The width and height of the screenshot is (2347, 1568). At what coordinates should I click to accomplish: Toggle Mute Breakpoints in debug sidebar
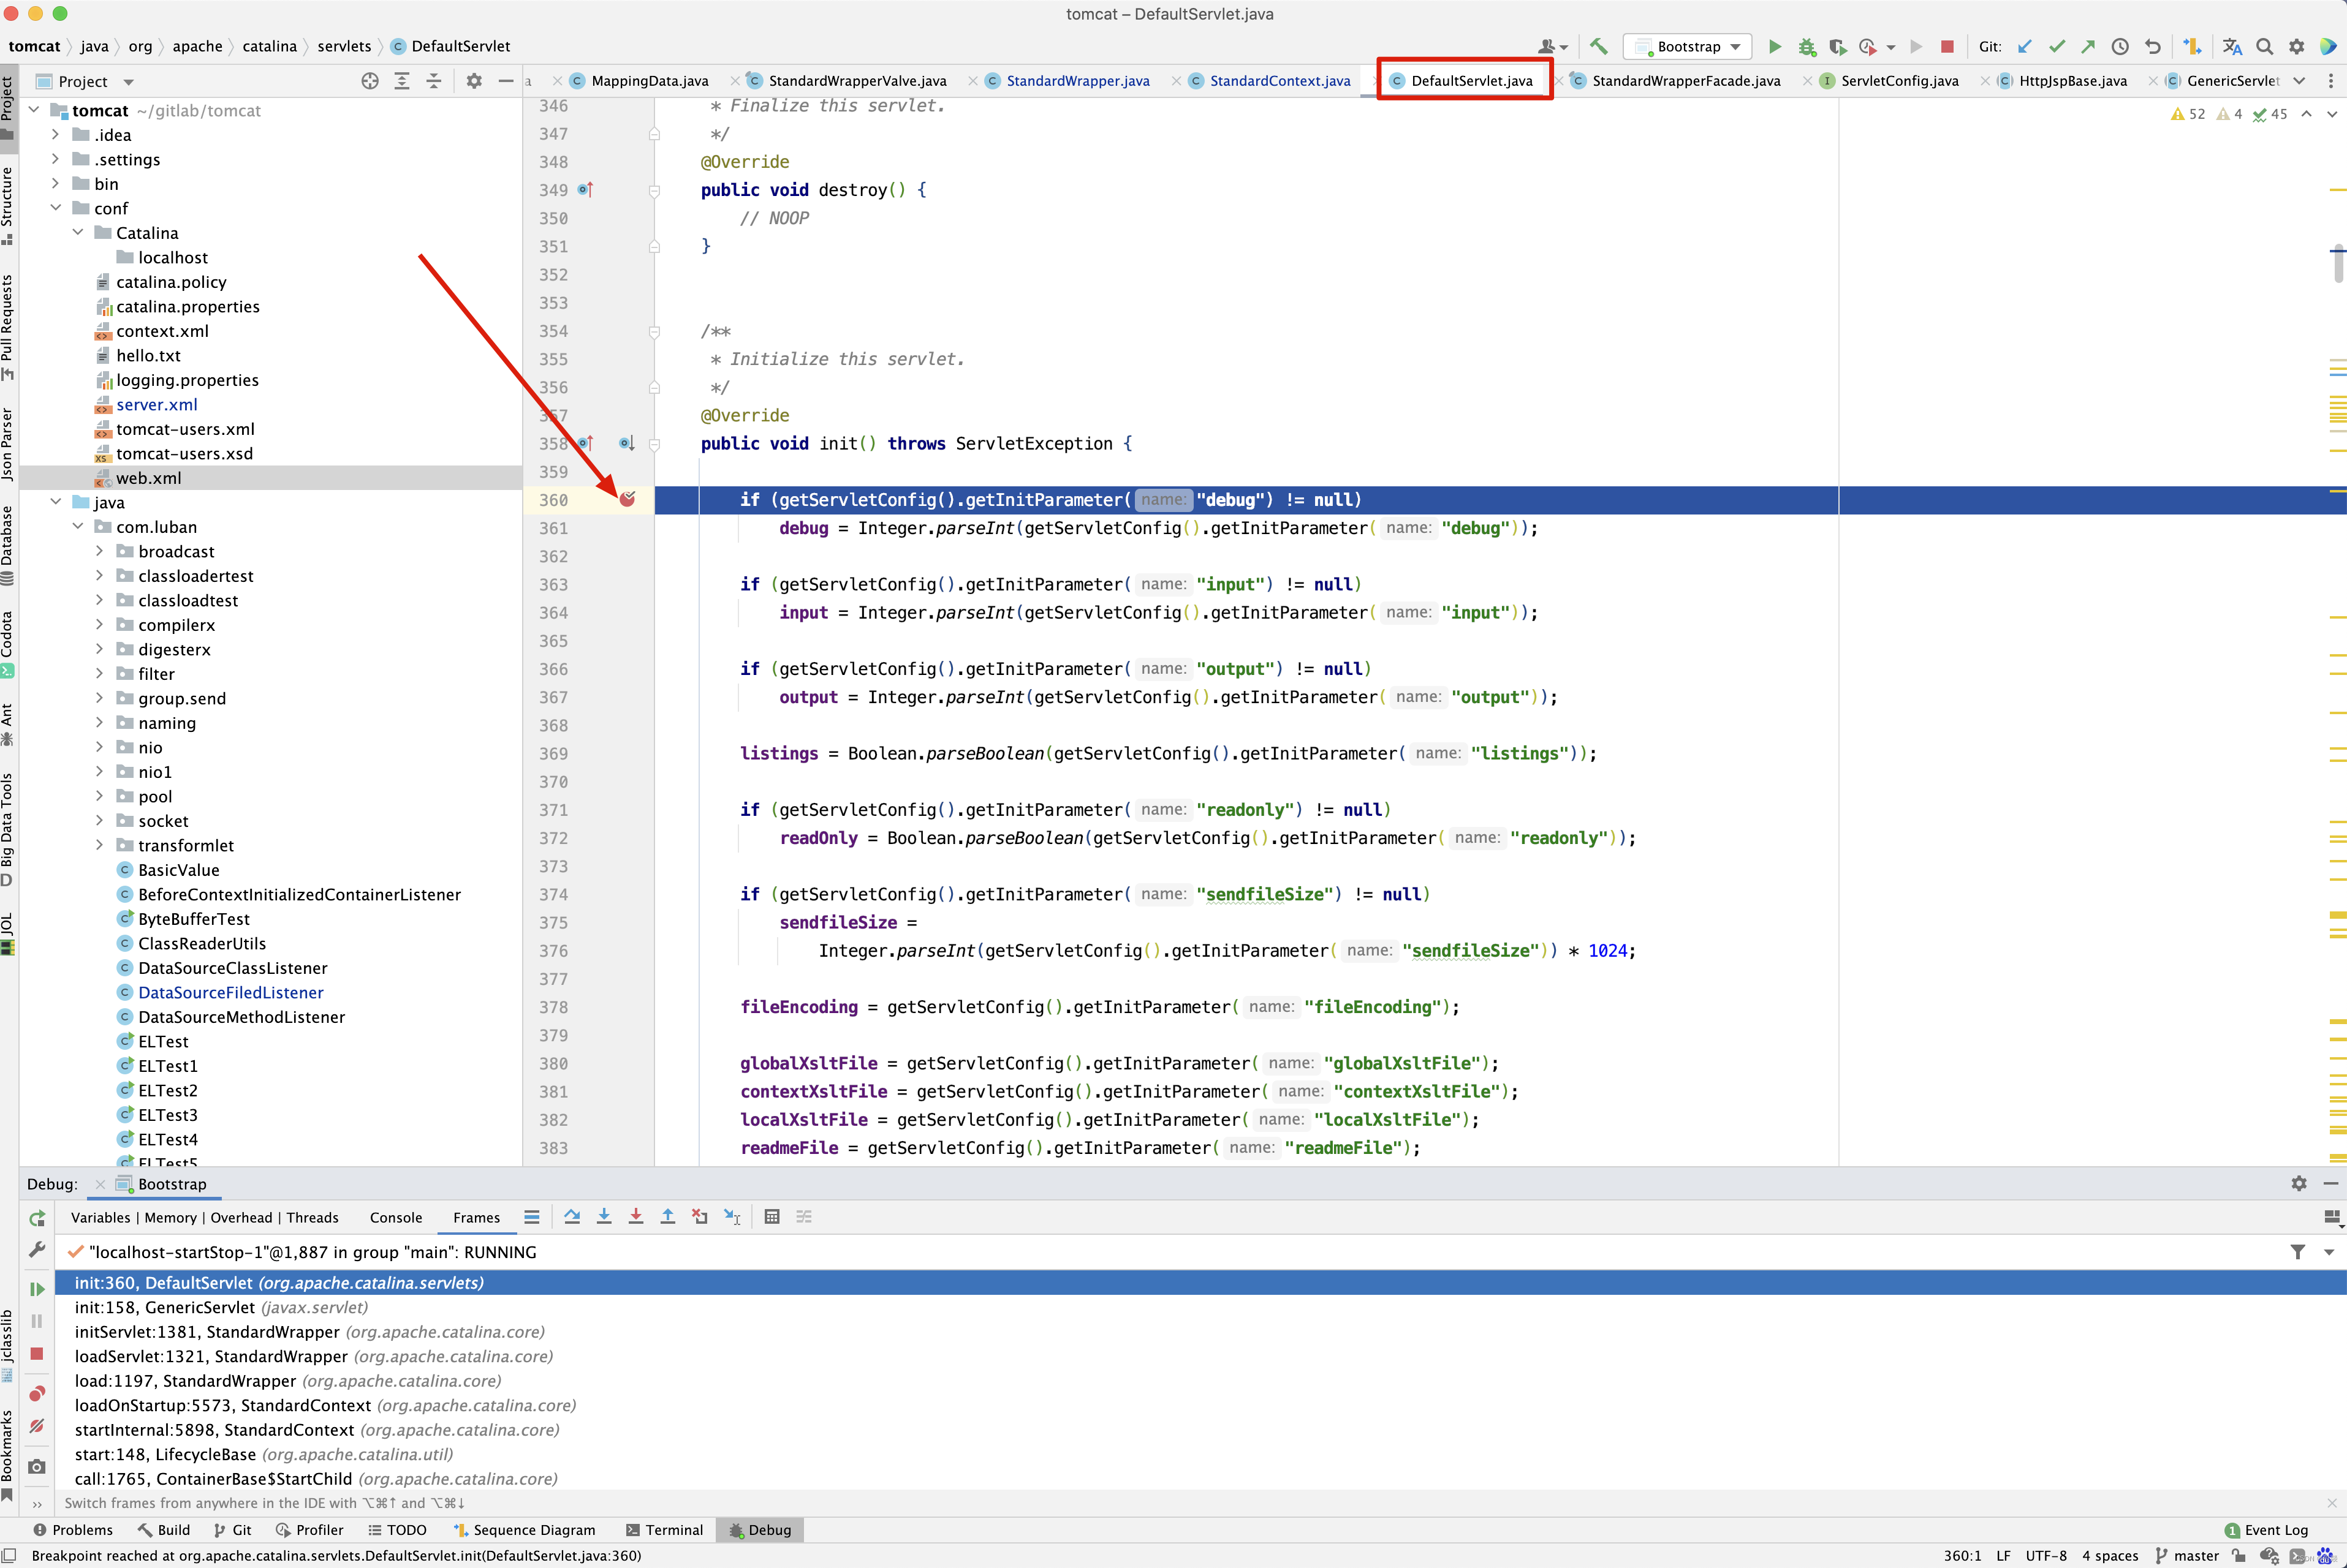pyautogui.click(x=37, y=1426)
